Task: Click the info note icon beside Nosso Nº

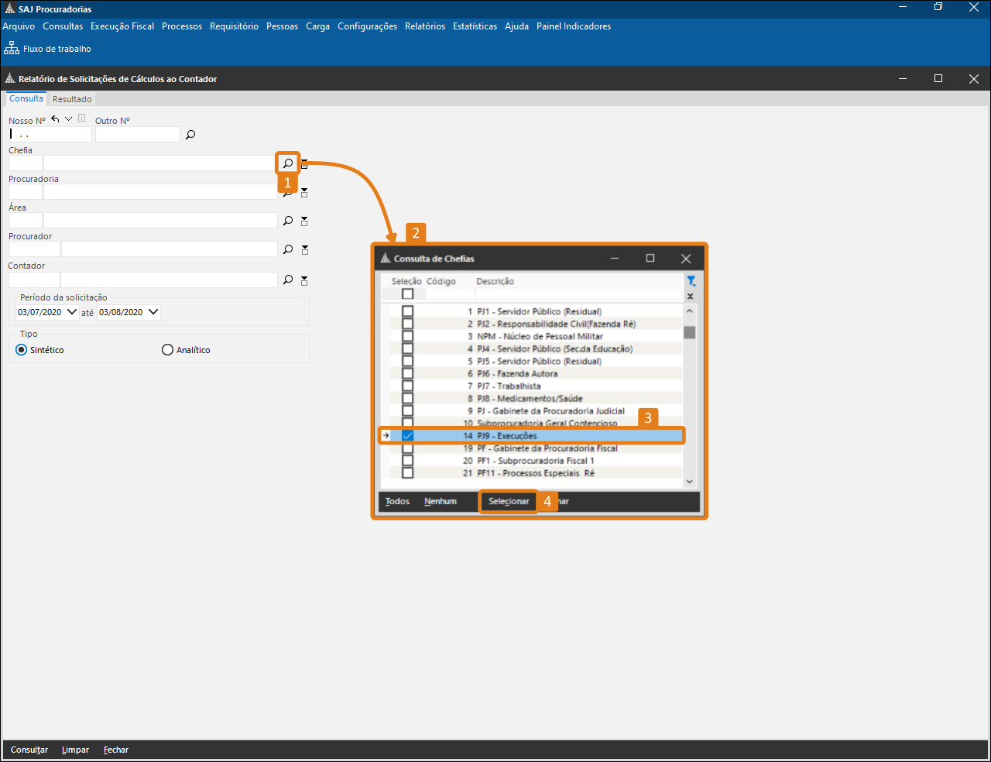Action: pos(82,119)
